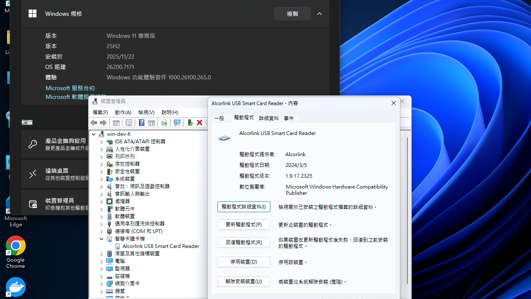The image size is (531, 299).
Task: Click the Forward arrow in Device Manager toolbar
Action: pyautogui.click(x=103, y=123)
